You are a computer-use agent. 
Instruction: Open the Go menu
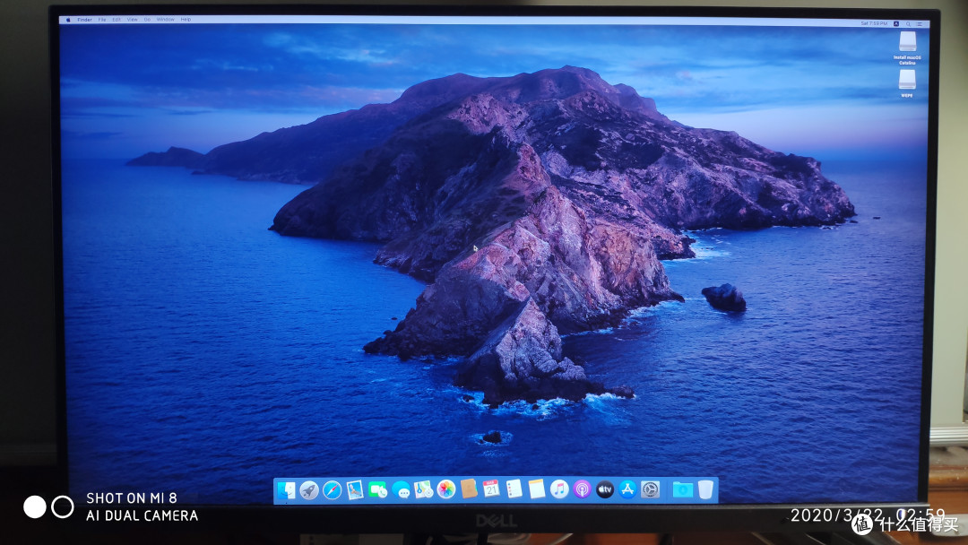click(147, 20)
